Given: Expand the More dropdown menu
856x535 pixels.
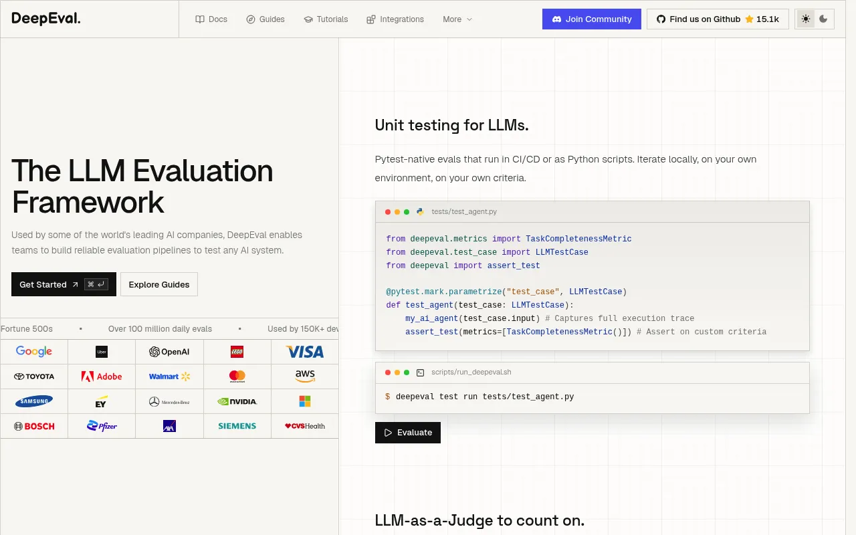Looking at the screenshot, I should click(457, 19).
